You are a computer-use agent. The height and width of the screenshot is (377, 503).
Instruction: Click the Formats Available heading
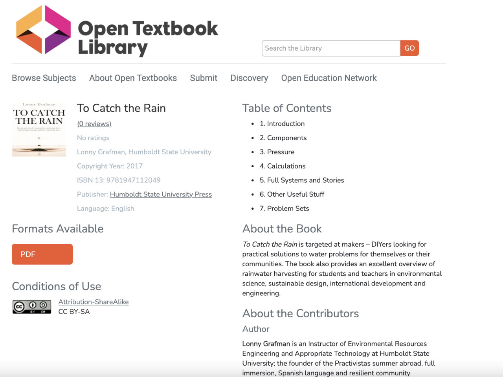click(x=58, y=229)
